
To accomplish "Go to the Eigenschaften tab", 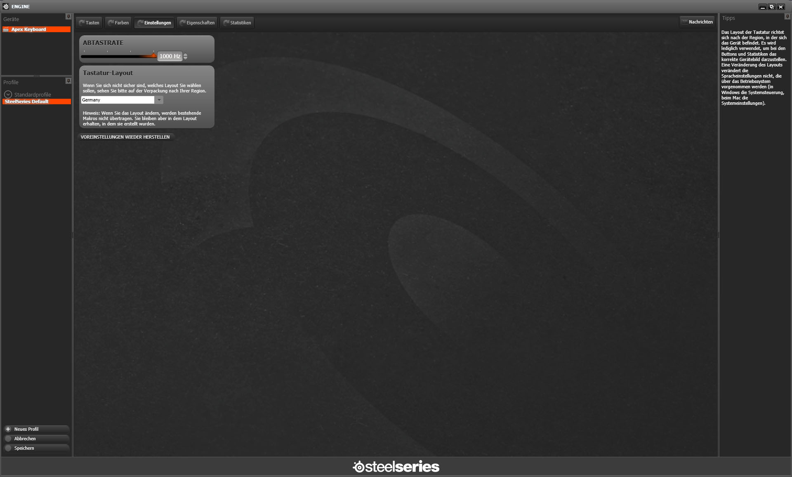I will pos(197,23).
